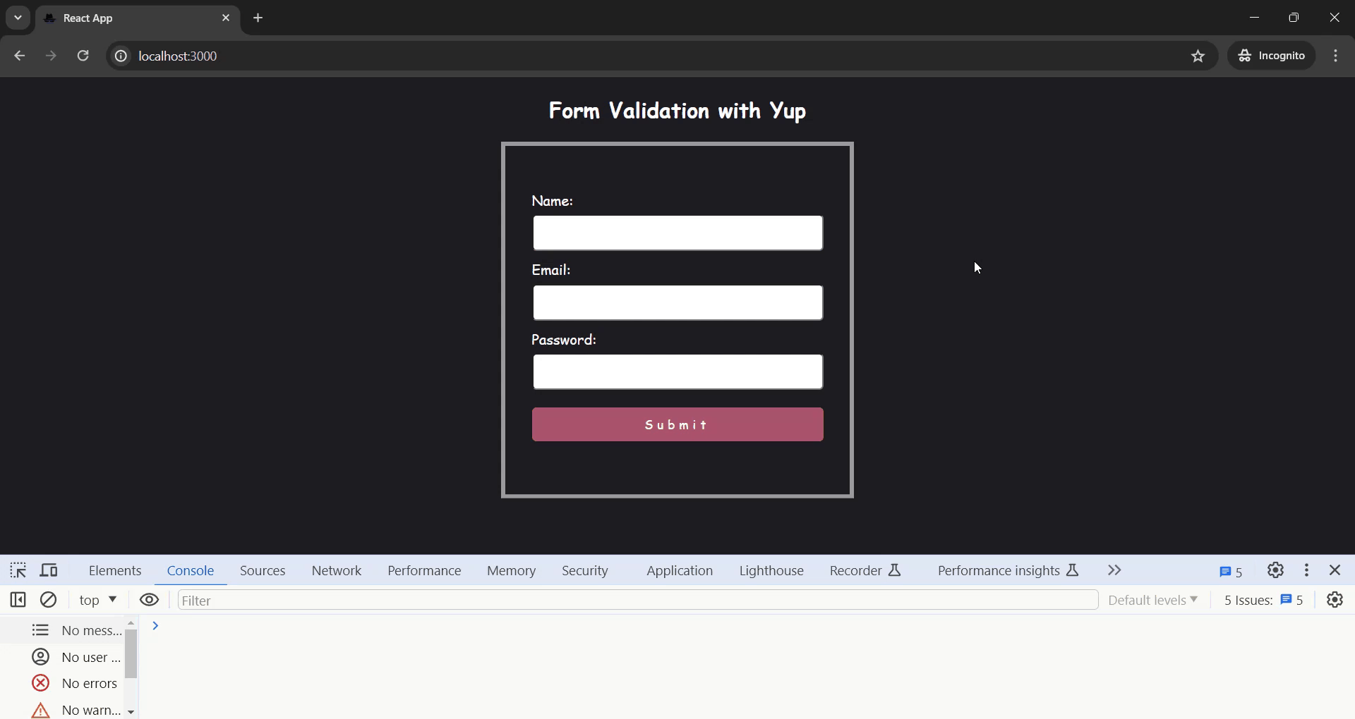The width and height of the screenshot is (1355, 719).
Task: Open the Sources panel
Action: coord(263,571)
